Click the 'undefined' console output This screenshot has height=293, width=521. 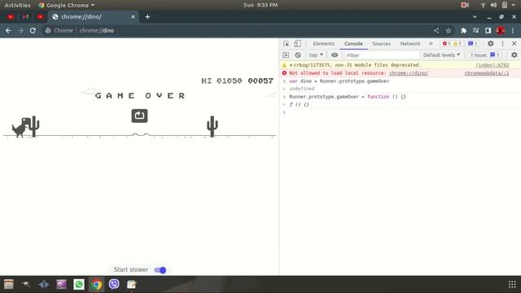pyautogui.click(x=302, y=89)
